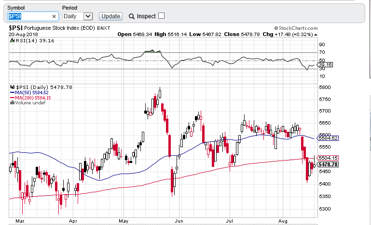Open the Period dropdown set to Daily
The height and width of the screenshot is (225, 371).
click(x=77, y=16)
